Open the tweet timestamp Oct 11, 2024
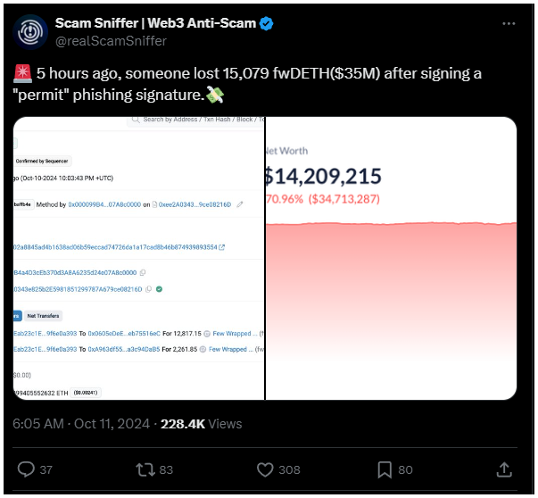 [x=112, y=424]
